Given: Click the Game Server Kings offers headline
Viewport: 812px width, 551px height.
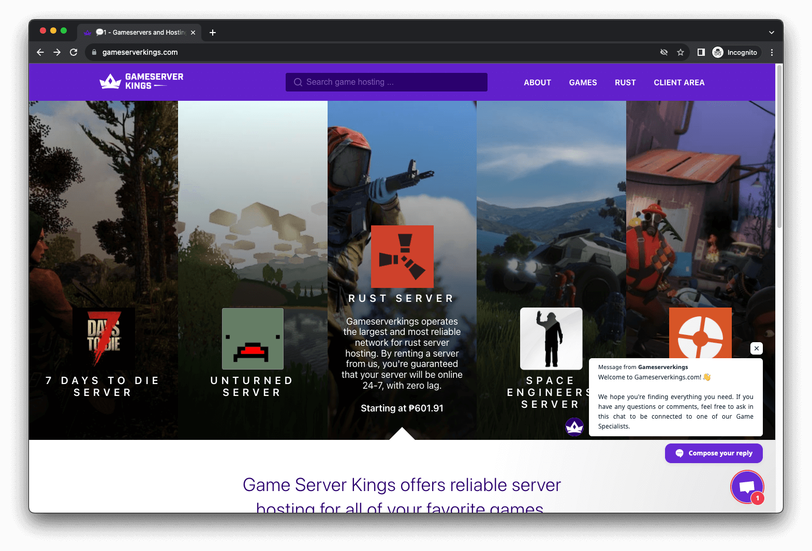Looking at the screenshot, I should click(402, 496).
